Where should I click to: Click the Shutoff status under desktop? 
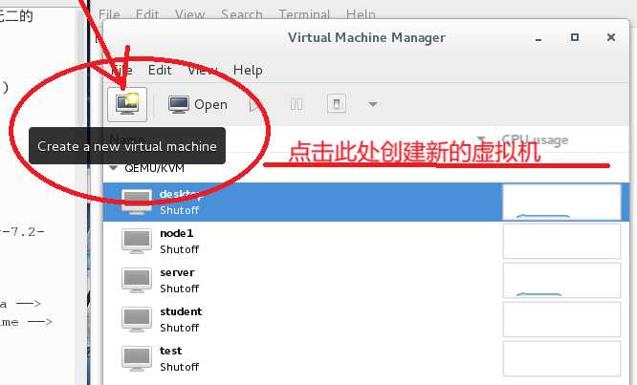179,210
